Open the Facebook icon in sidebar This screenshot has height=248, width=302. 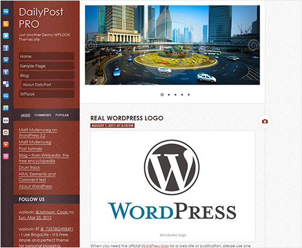pos(6,48)
